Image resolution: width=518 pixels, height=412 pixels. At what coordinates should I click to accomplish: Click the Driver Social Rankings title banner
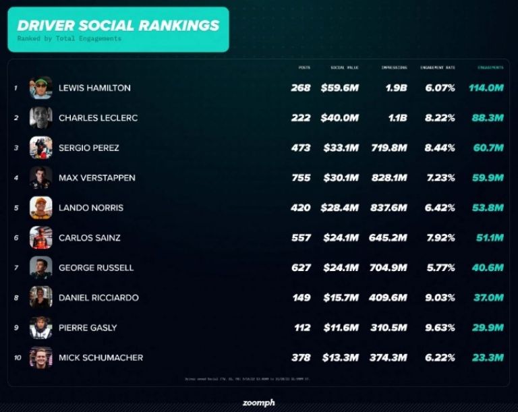[x=118, y=30]
